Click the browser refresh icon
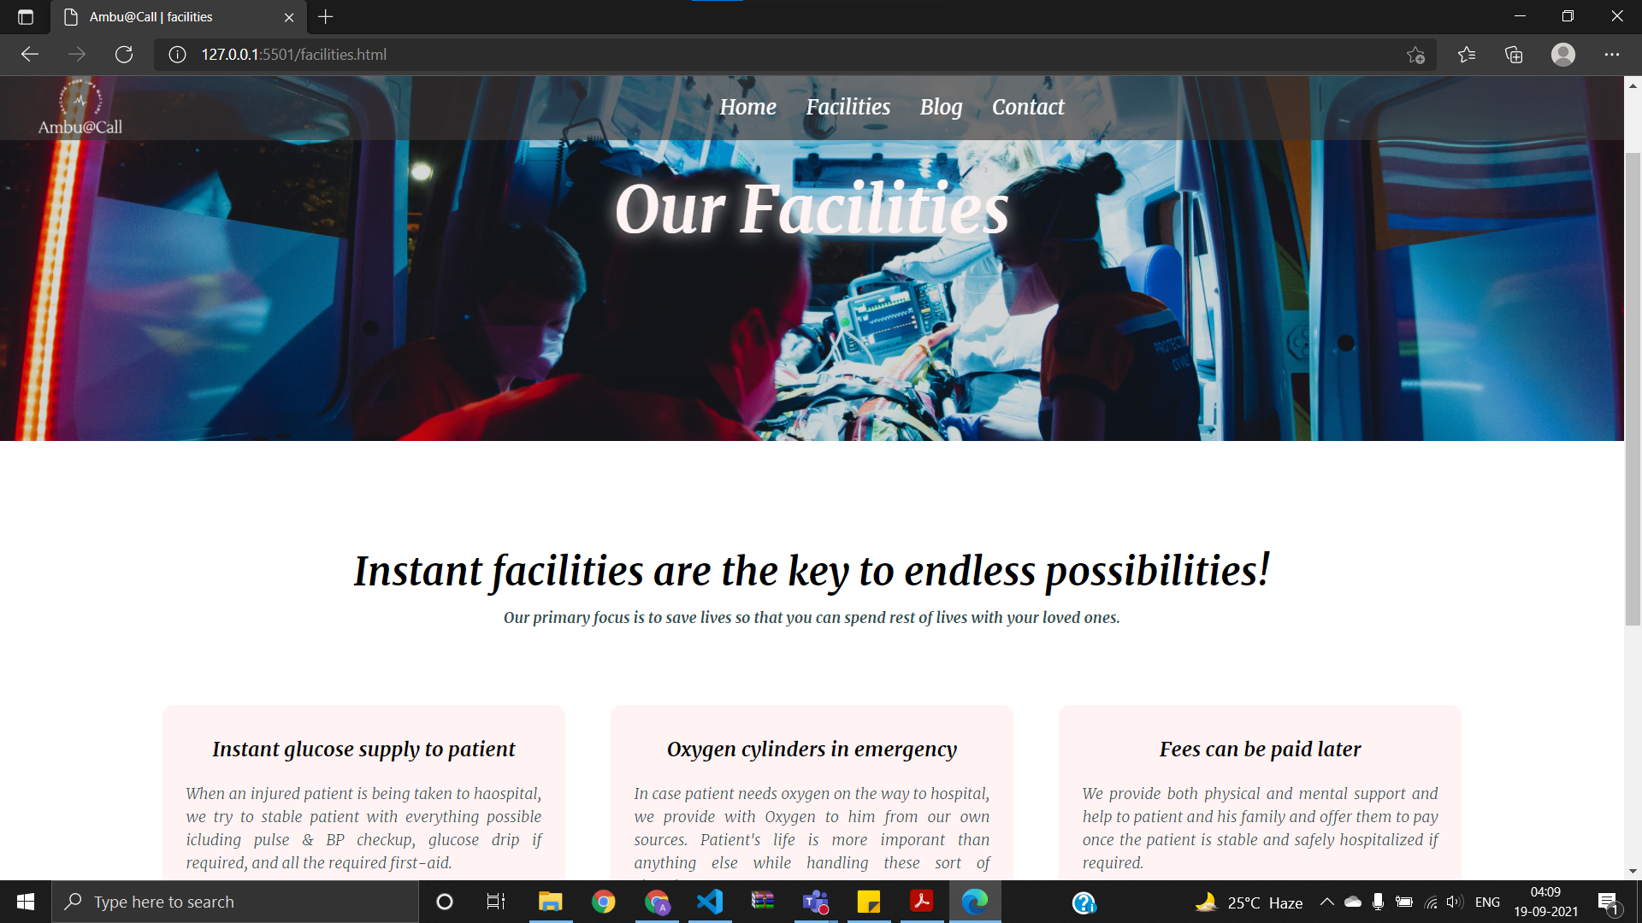 (124, 55)
